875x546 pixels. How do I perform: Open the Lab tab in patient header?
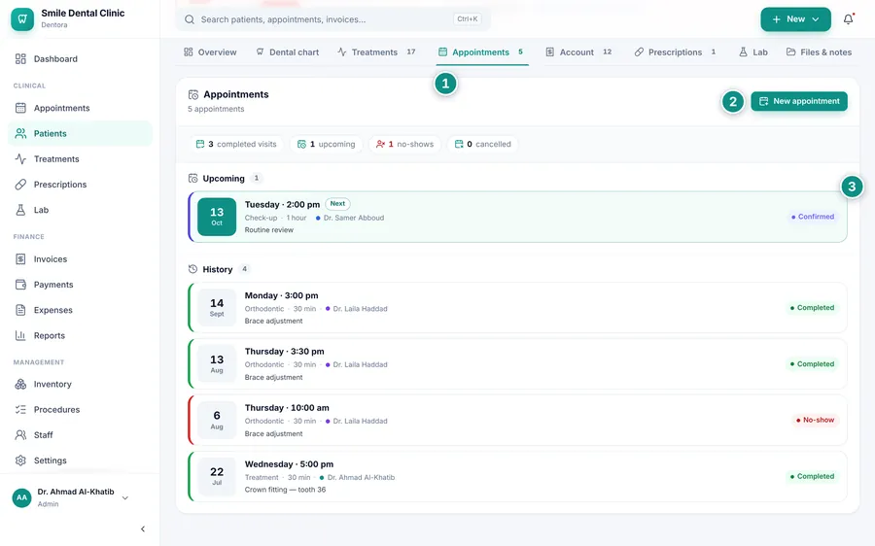pos(753,51)
